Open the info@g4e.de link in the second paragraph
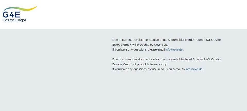Screen dimensions: 247x111 194,69
